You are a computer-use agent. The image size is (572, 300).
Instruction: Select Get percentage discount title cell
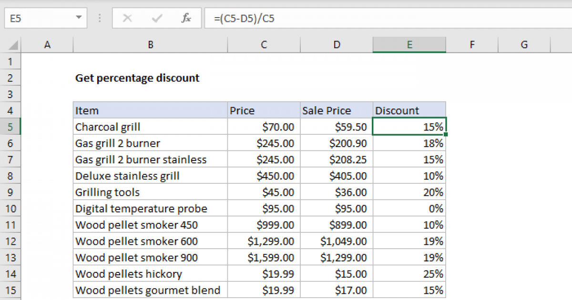[x=137, y=78]
